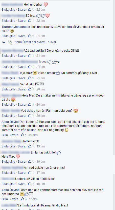
Task: Toggle Gilla on the 'rent lite röd om kinderna' comment
Action: (x=5, y=199)
